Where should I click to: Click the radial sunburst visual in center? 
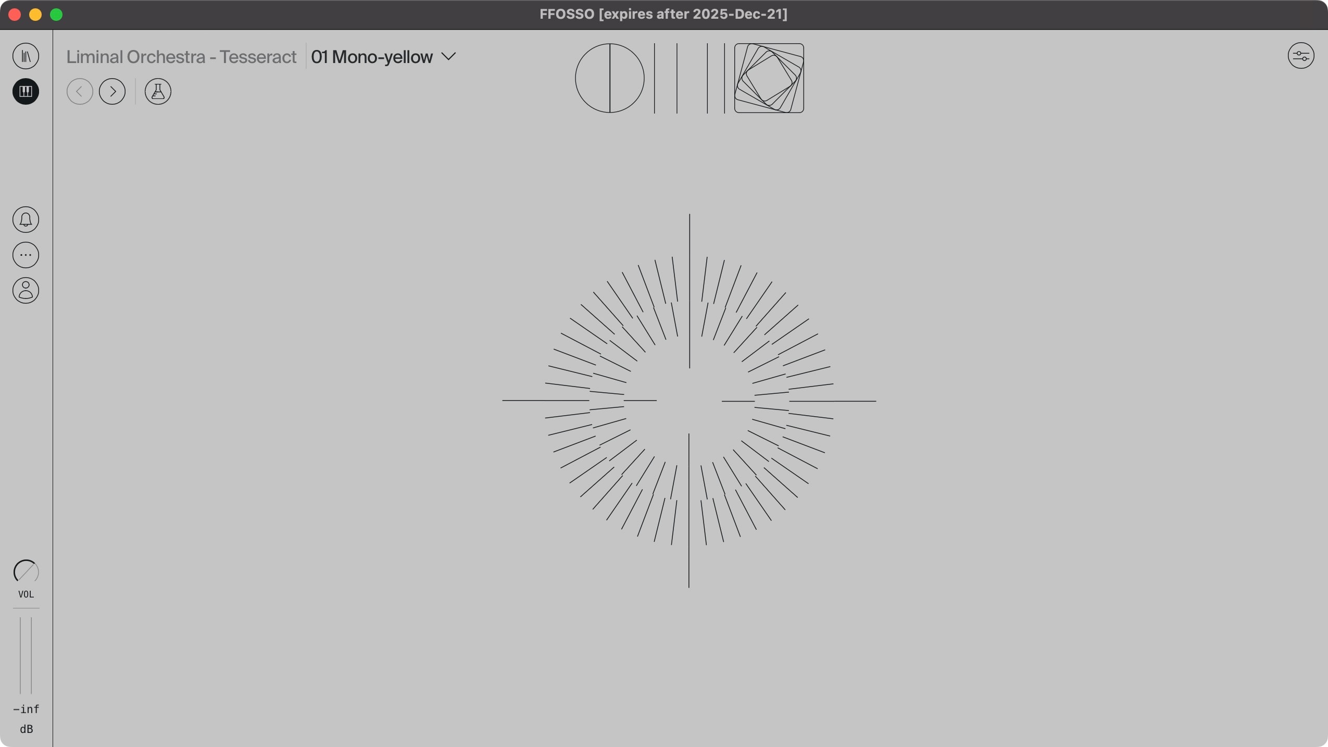689,401
